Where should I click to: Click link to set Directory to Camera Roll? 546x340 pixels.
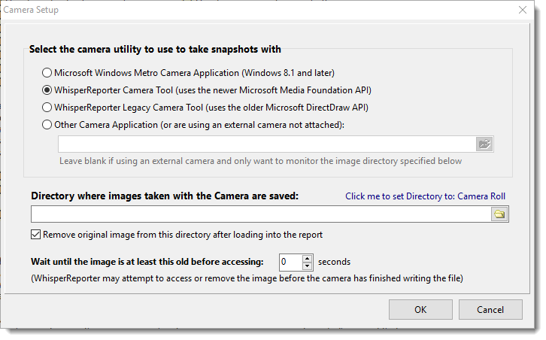click(425, 196)
